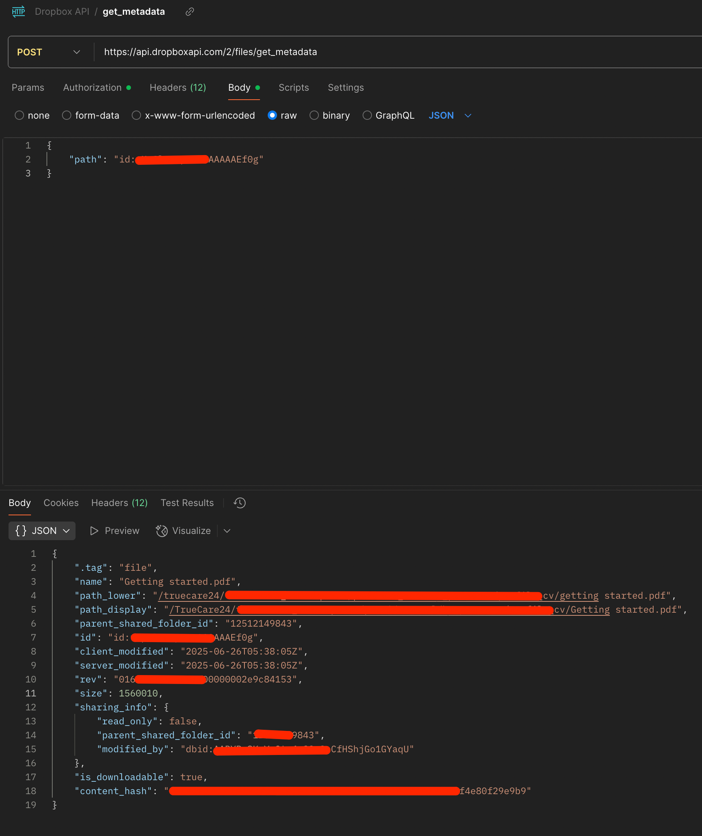Open the Scripts tab
The image size is (702, 836).
tap(293, 88)
